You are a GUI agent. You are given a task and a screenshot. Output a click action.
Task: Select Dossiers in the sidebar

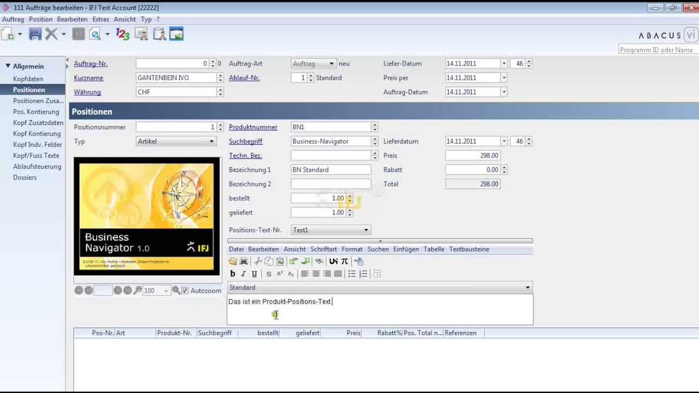pos(25,177)
